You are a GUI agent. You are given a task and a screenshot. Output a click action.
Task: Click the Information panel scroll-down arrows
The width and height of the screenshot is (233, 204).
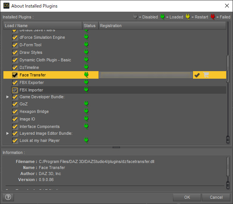[x=228, y=185]
